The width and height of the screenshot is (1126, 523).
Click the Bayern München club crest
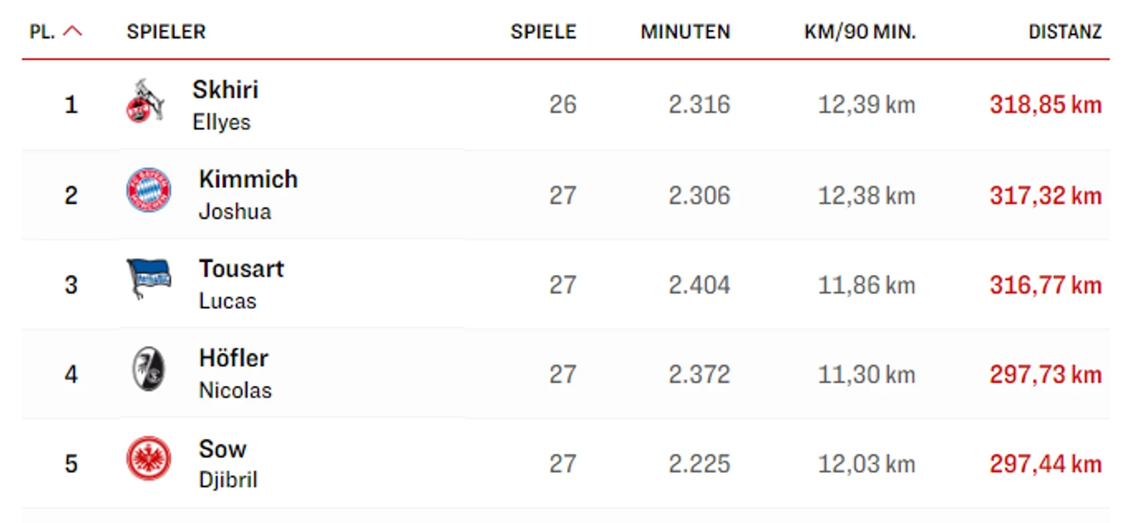coord(149,190)
